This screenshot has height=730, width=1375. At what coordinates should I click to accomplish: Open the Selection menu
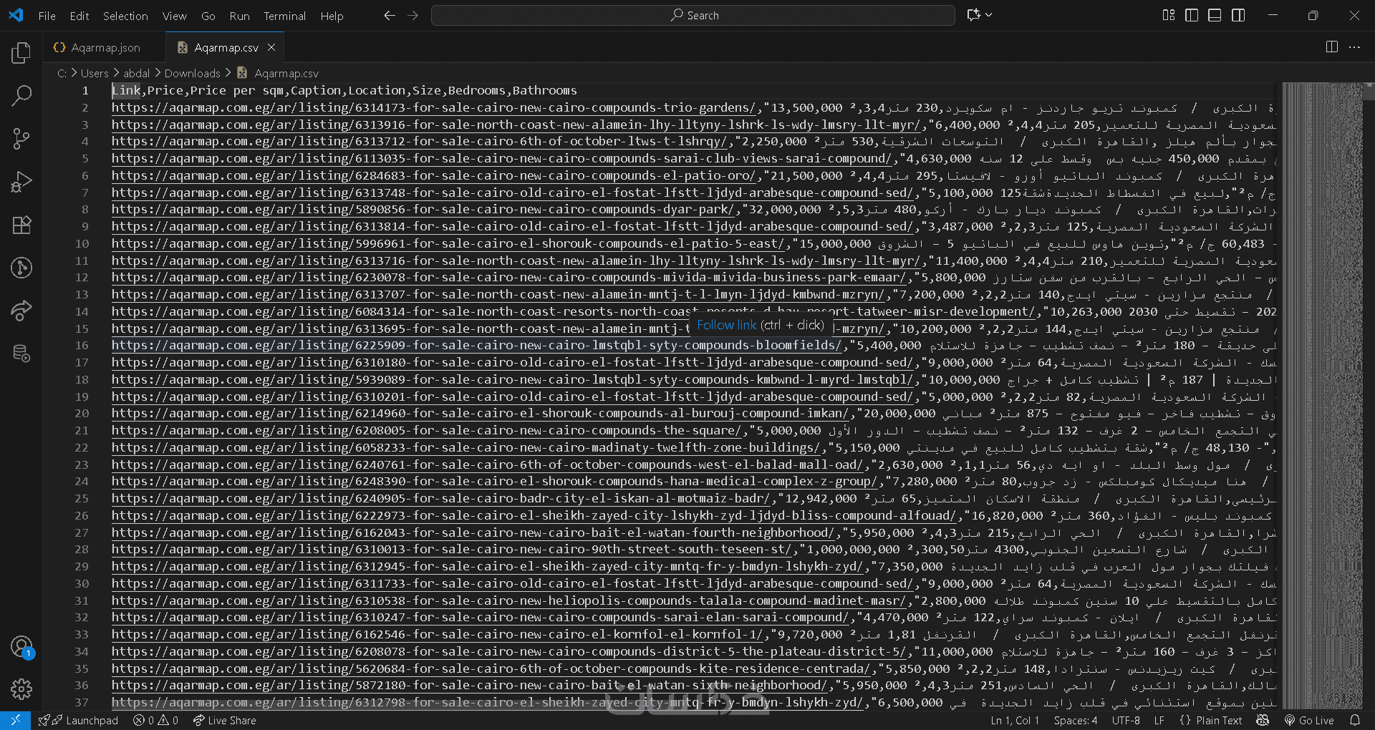point(125,16)
